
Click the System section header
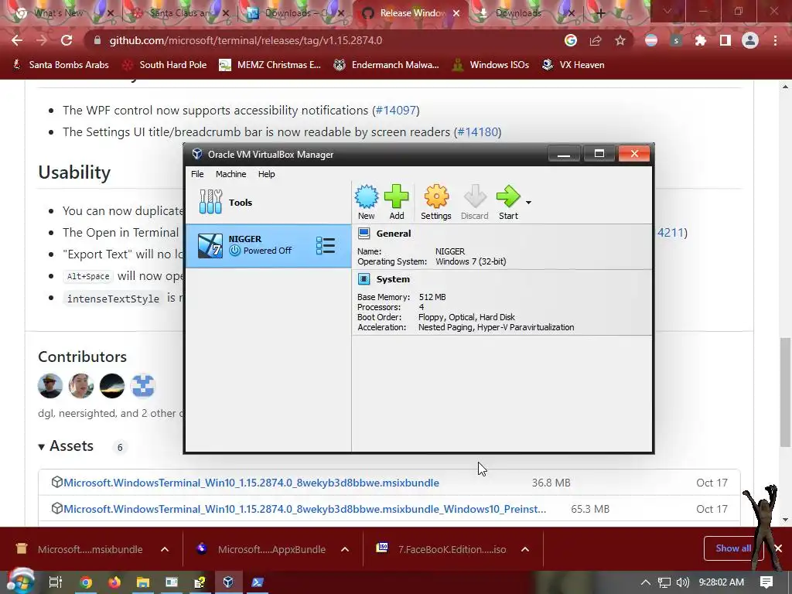[393, 279]
